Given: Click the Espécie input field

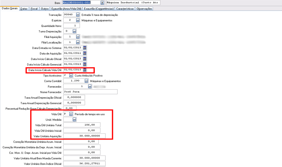Looking at the screenshot, I should (x=70, y=20).
